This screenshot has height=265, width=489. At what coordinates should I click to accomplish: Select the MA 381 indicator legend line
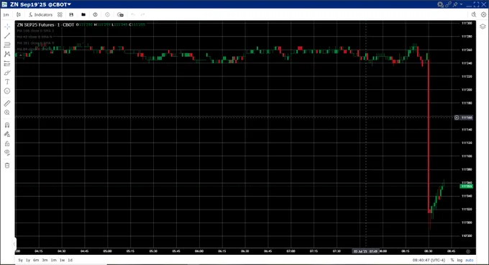click(x=35, y=43)
